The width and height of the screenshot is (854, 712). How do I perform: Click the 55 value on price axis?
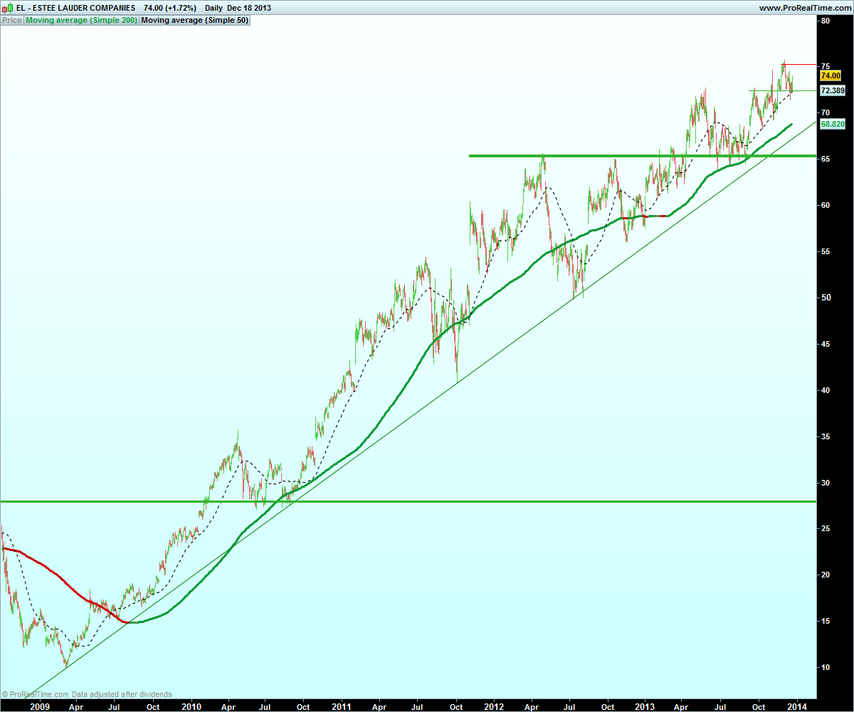[826, 251]
